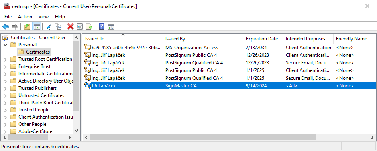Viewport: 377px width, 151px height.
Task: Click tree pane scroll down arrow
Action: (x=76, y=131)
